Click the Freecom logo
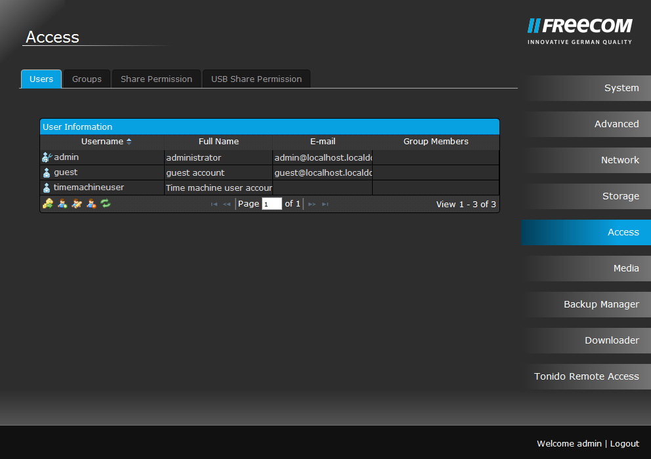The image size is (651, 459). [579, 31]
